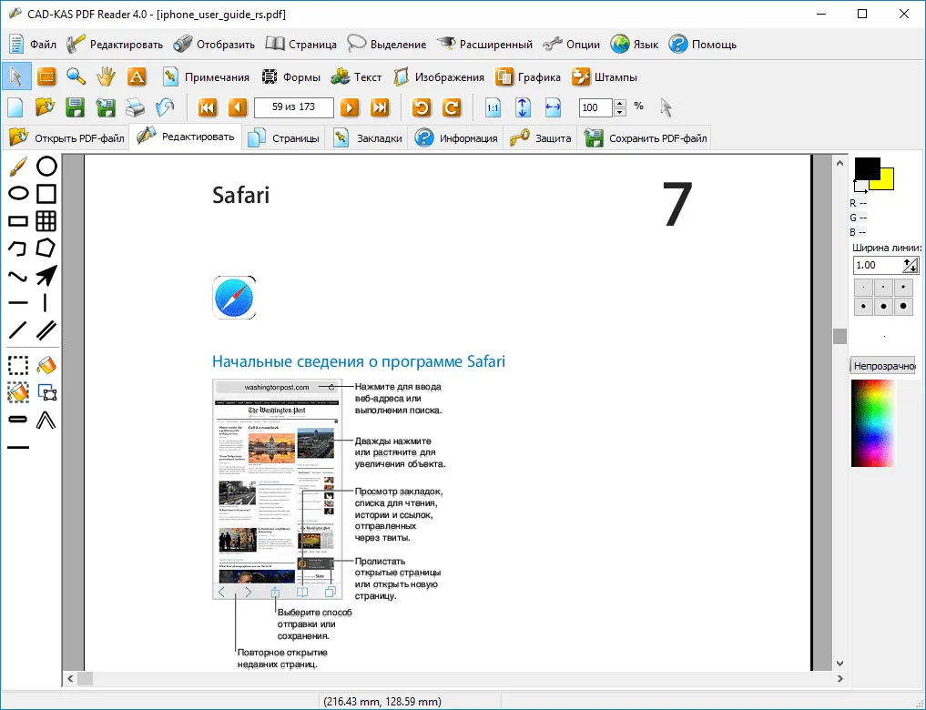Screen dimensions: 926x710
Task: Click the line width spinner arrows
Action: point(911,265)
